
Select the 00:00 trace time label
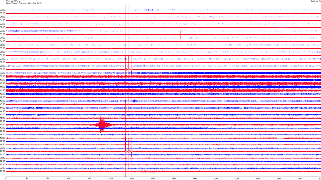[x=3, y=10]
